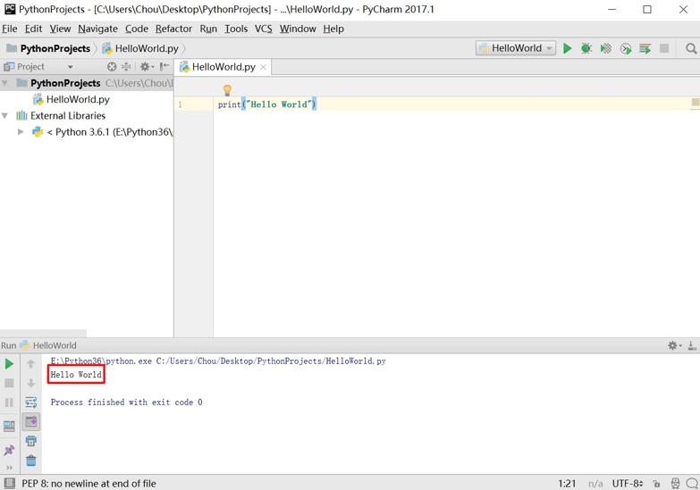Click the stop square in Run panel
The height and width of the screenshot is (490, 700).
point(9,383)
